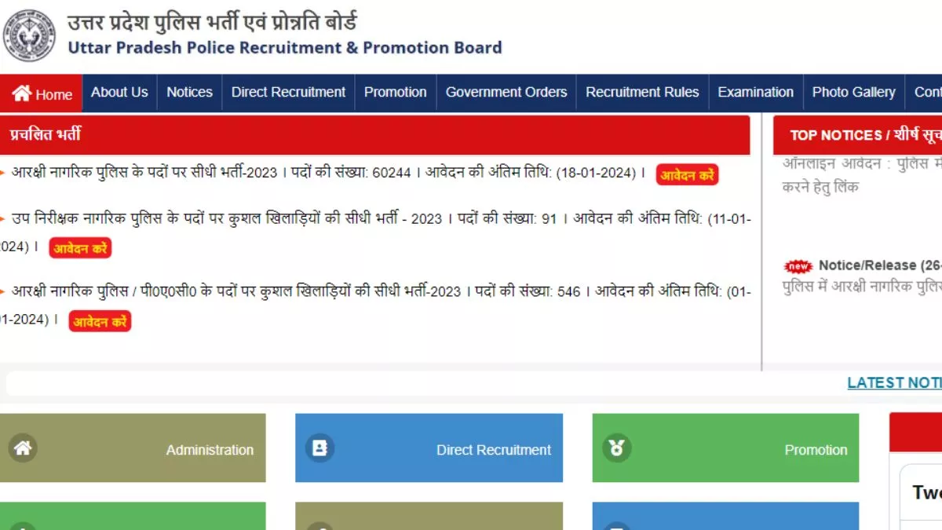The width and height of the screenshot is (942, 530).
Task: Click the house icon in the Home tab
Action: point(22,93)
